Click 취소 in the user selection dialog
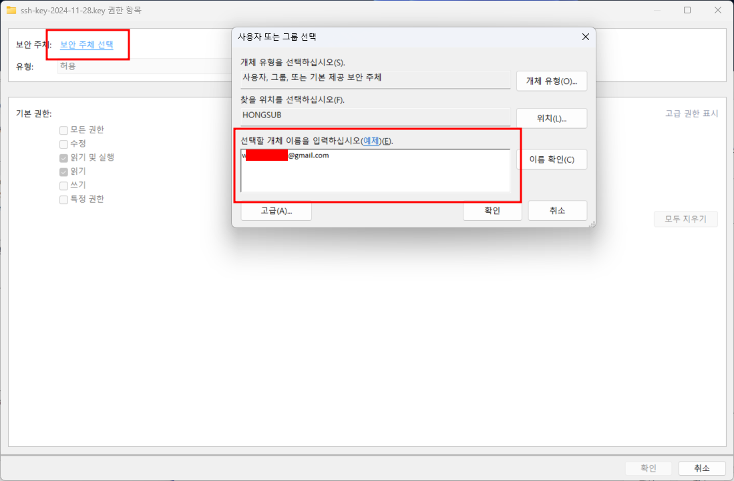Screen dimensions: 734x481 (x=557, y=210)
